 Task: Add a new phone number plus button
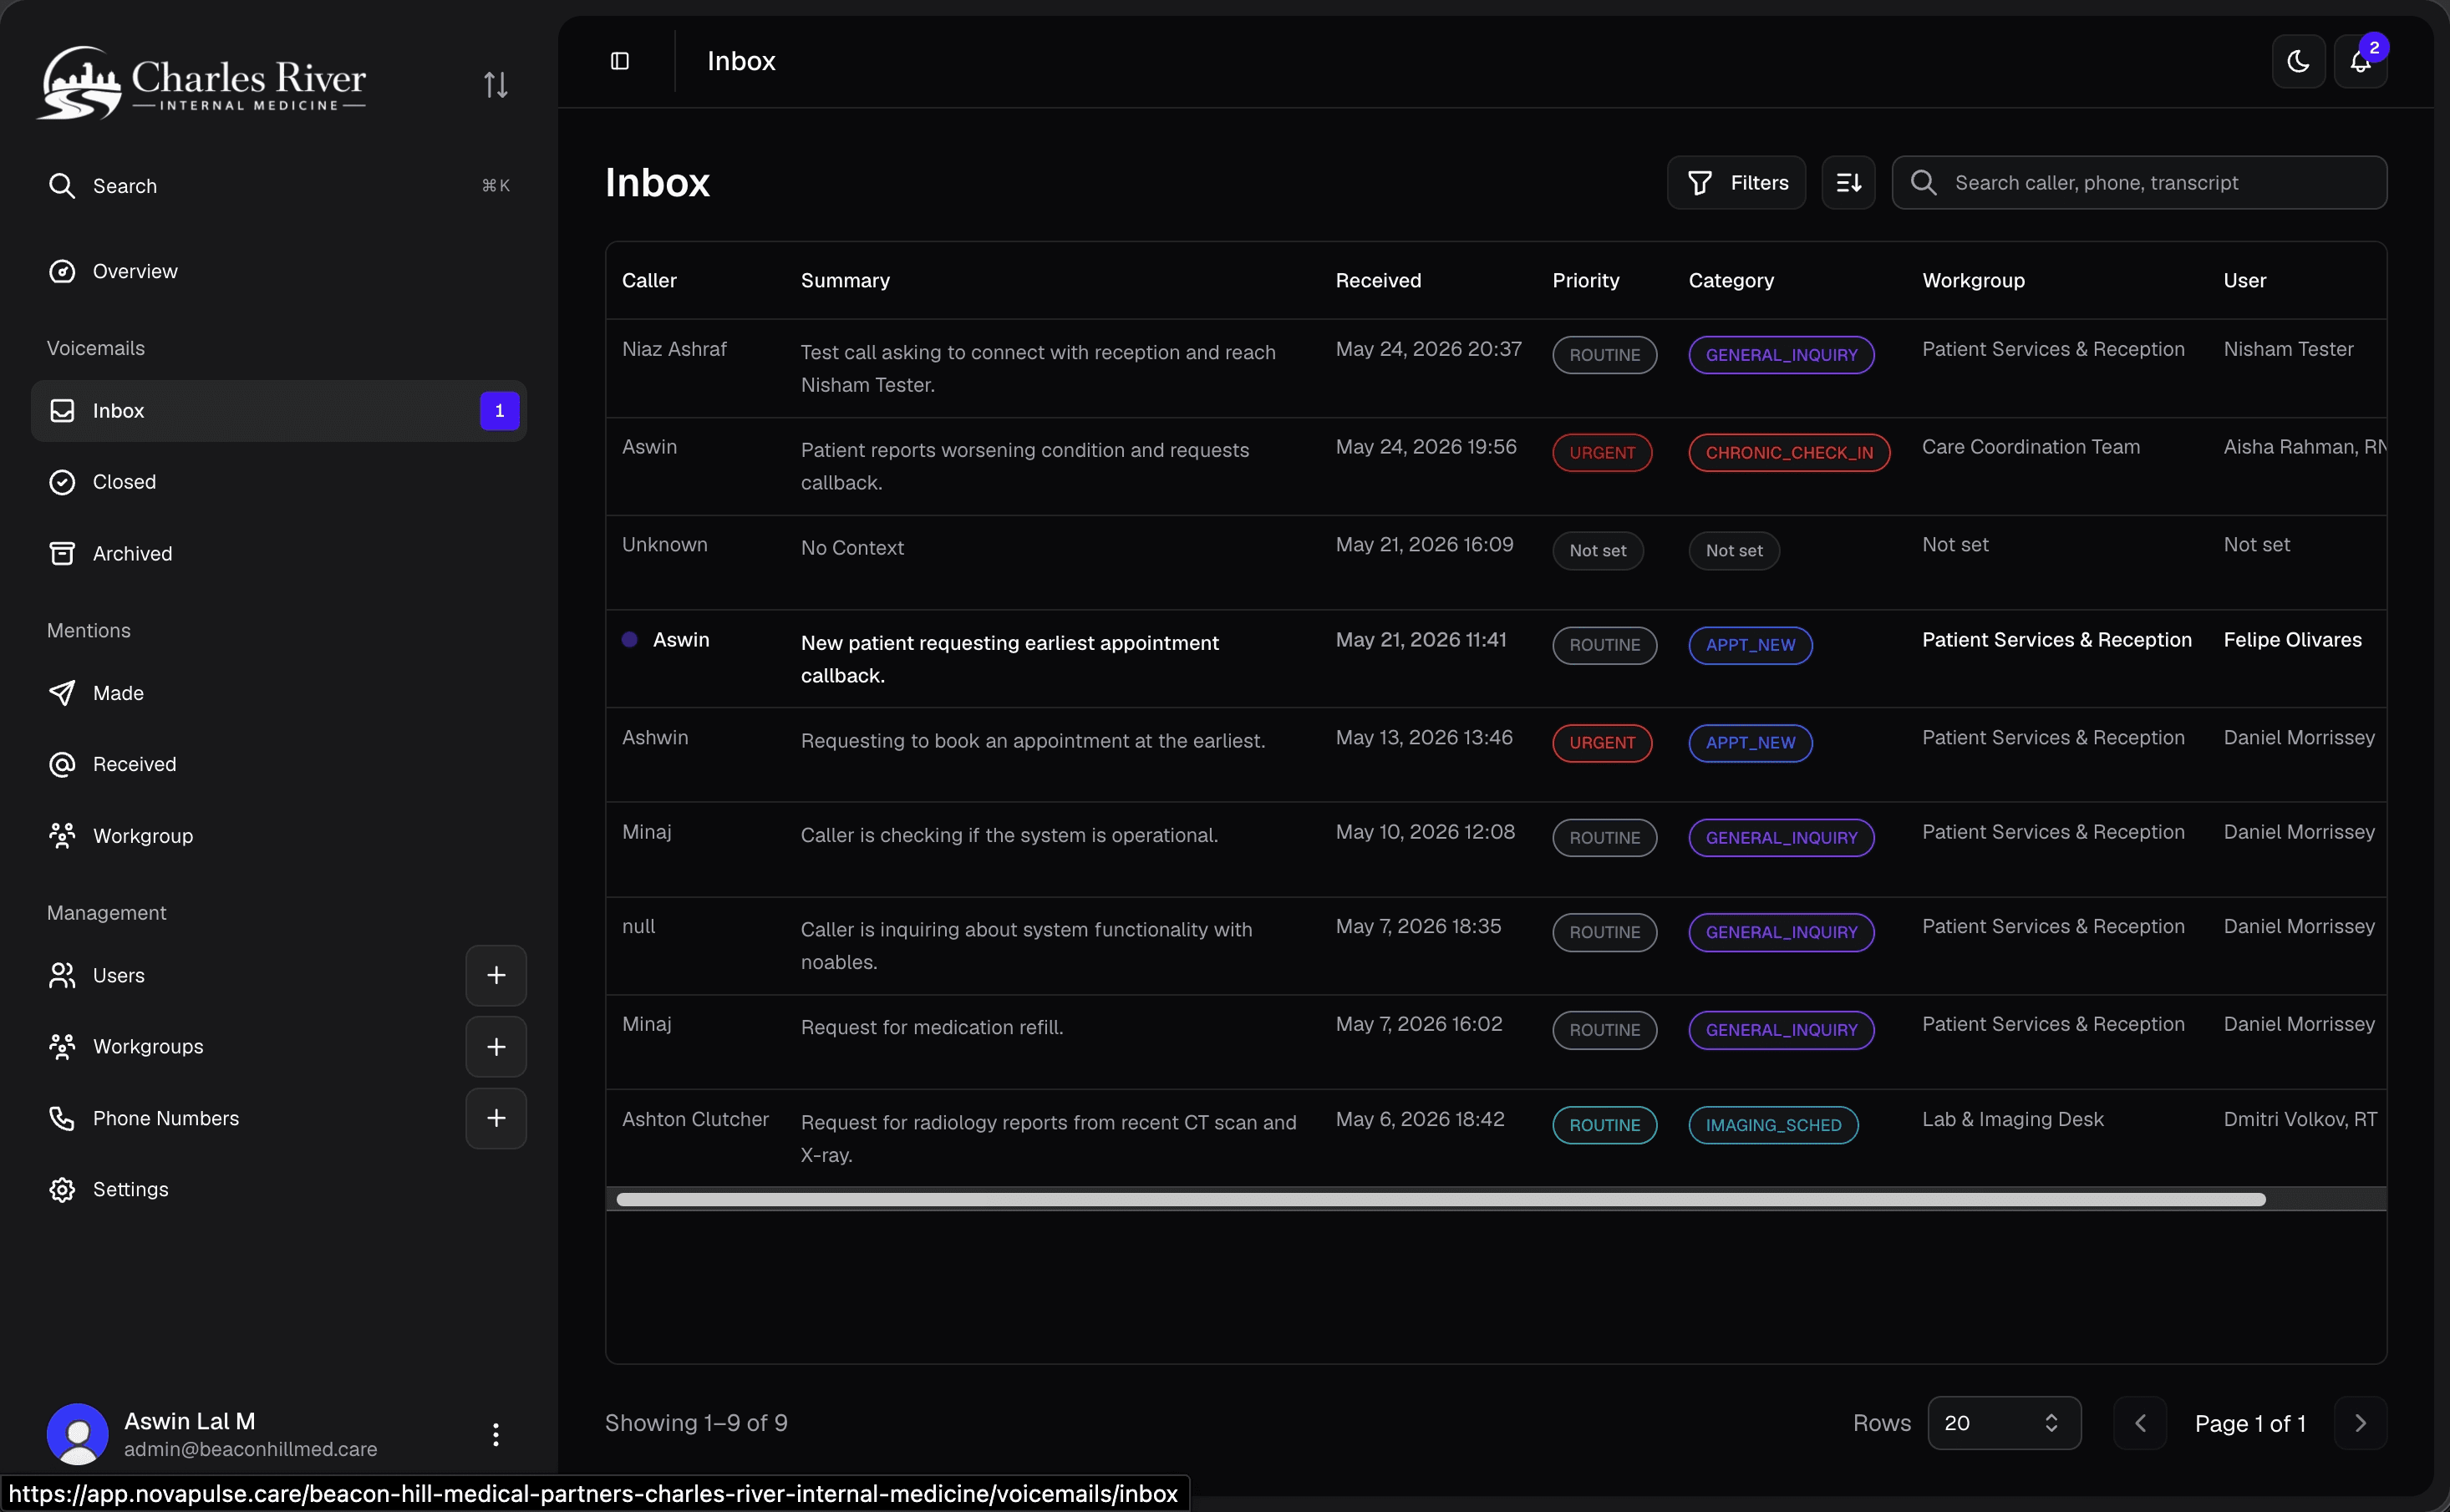pos(496,1118)
